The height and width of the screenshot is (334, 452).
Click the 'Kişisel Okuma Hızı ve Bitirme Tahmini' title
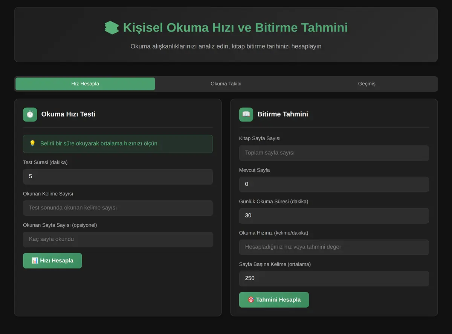(x=235, y=28)
